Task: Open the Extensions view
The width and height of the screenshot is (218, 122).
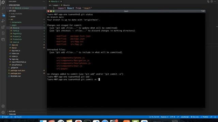Action: coord(3,27)
